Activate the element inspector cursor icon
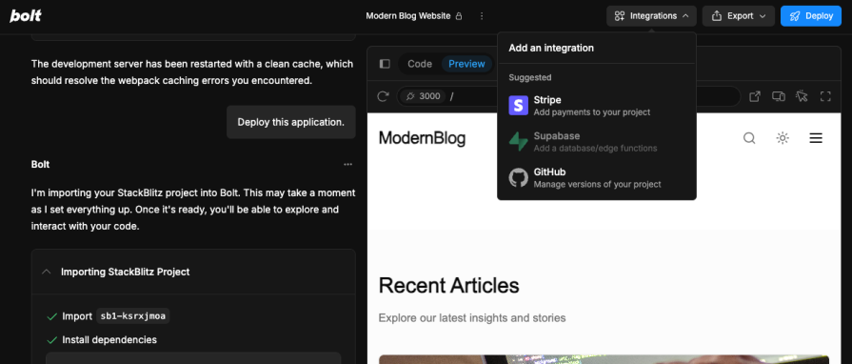 coord(802,96)
